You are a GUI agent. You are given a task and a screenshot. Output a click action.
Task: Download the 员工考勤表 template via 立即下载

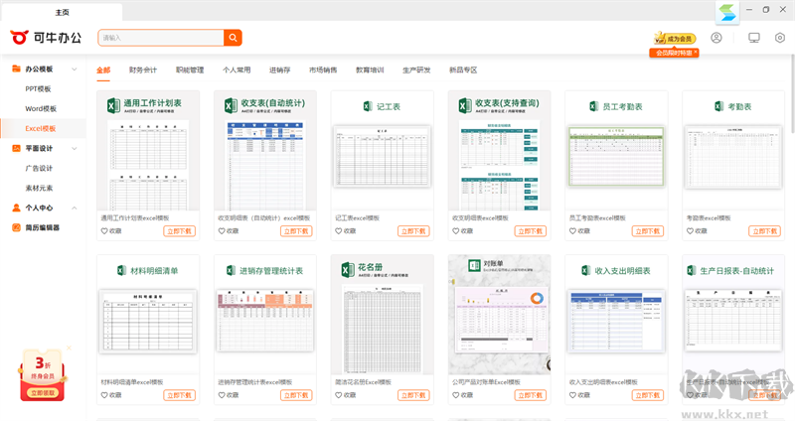coord(648,230)
